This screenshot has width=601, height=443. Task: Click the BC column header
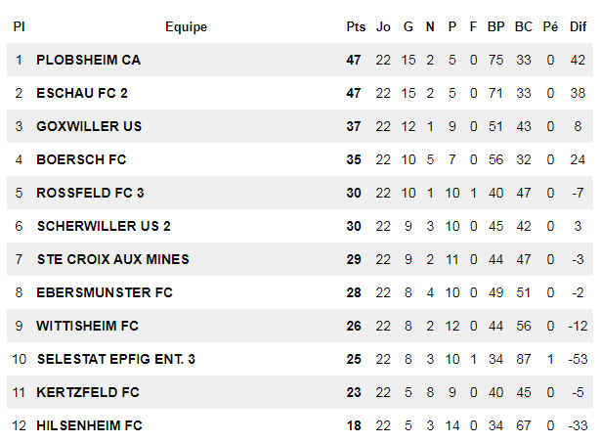pyautogui.click(x=524, y=26)
